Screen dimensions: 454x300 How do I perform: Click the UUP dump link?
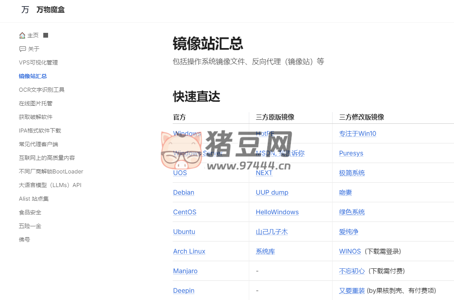point(272,192)
